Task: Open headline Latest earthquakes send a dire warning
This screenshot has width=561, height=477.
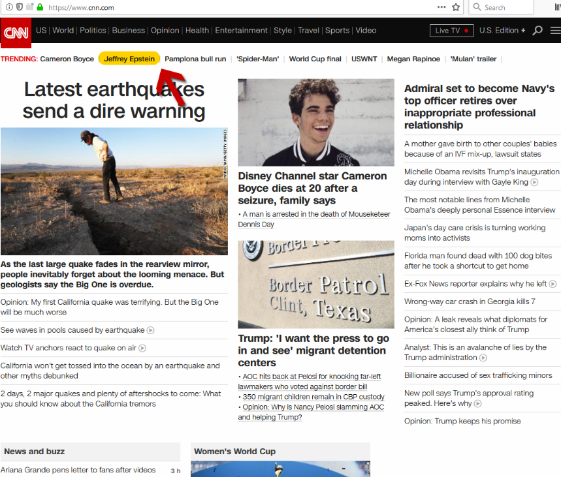Action: (x=114, y=100)
